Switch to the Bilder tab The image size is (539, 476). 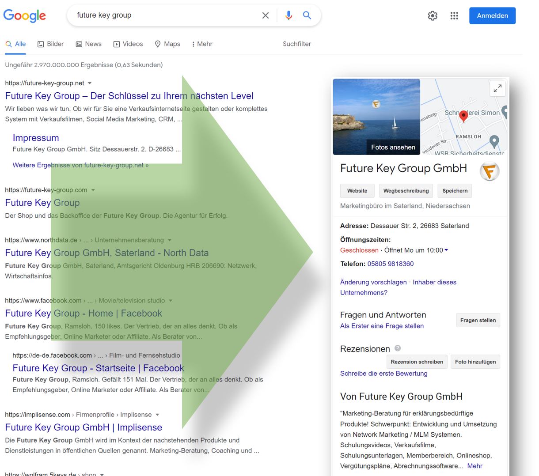(x=50, y=44)
